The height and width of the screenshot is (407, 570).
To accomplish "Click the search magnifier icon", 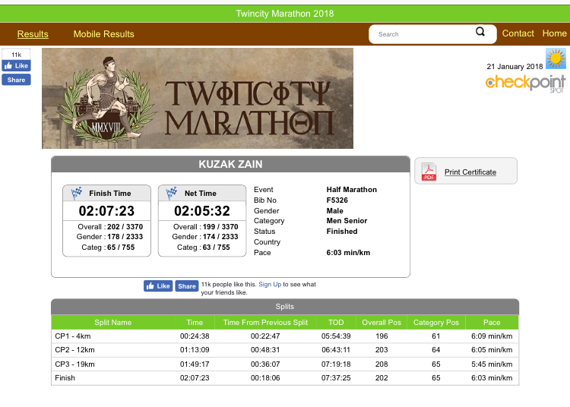I will pyautogui.click(x=480, y=32).
